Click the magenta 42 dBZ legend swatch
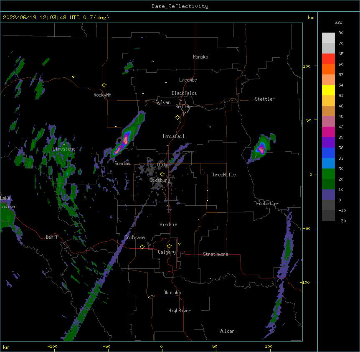 (x=328, y=132)
